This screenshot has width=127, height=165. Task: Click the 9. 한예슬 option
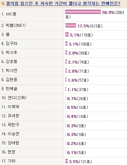pyautogui.click(x=9, y=89)
